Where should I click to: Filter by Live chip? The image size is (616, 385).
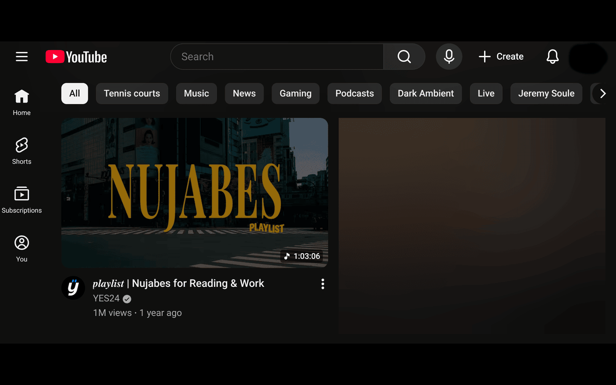(x=486, y=93)
